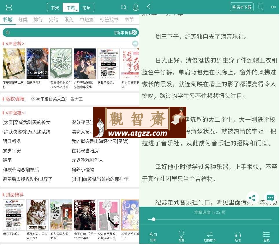Switch to 书架 tab
Screen dimensions: 280x245
coord(55,8)
